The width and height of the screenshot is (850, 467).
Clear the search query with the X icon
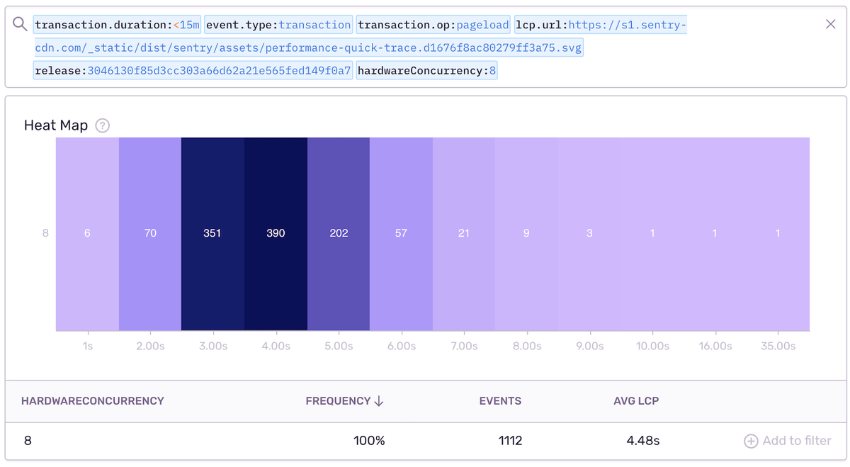[831, 23]
